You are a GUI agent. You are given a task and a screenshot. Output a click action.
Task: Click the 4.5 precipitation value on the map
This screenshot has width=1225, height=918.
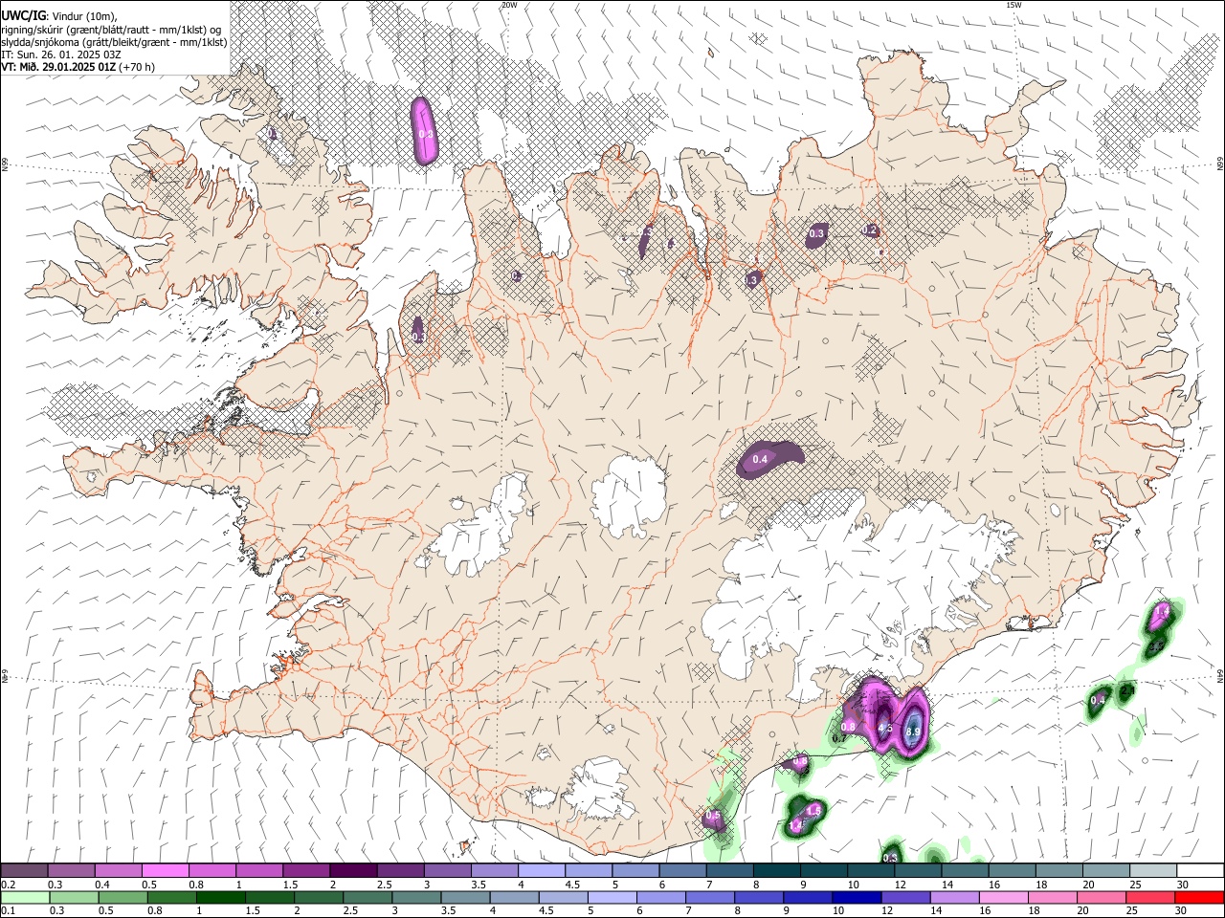coord(885,728)
